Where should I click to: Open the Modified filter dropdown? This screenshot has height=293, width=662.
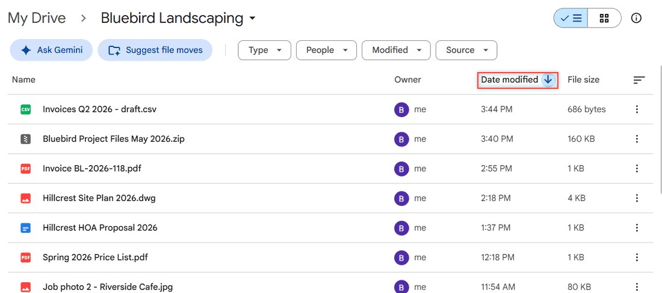(397, 50)
